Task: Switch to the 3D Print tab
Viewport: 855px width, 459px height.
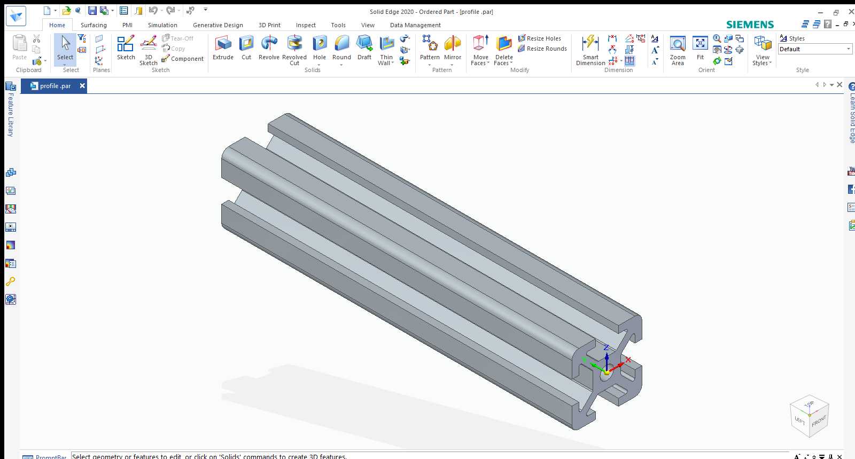Action: pos(269,25)
